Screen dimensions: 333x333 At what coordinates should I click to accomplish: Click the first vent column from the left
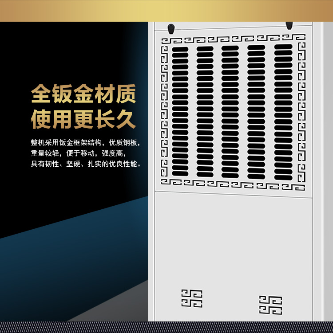(x=180, y=111)
